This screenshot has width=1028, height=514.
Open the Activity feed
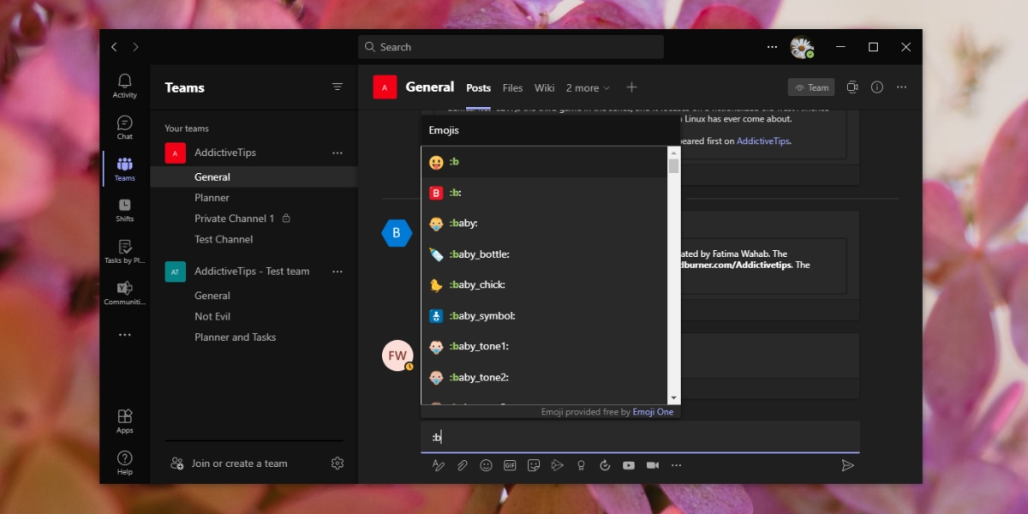point(125,86)
